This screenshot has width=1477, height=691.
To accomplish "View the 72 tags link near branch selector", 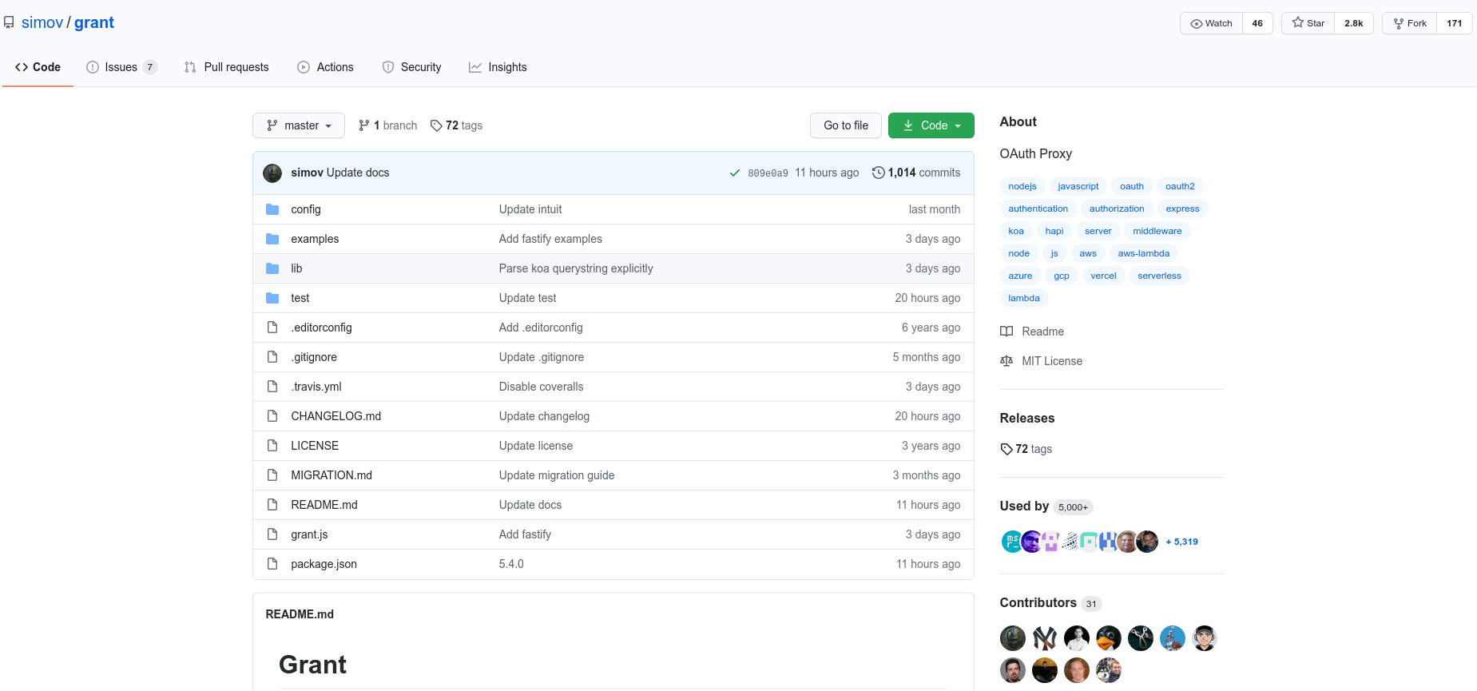I will 456,125.
